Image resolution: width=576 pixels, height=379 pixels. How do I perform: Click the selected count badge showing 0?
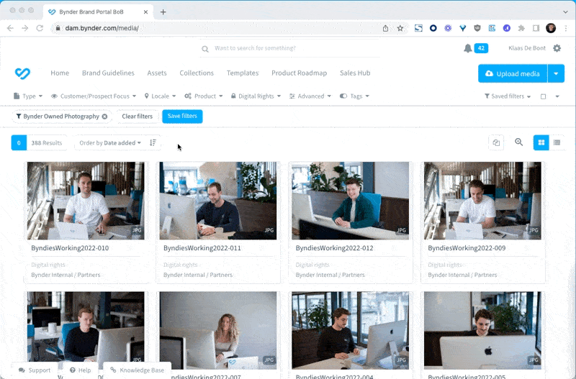tap(19, 142)
